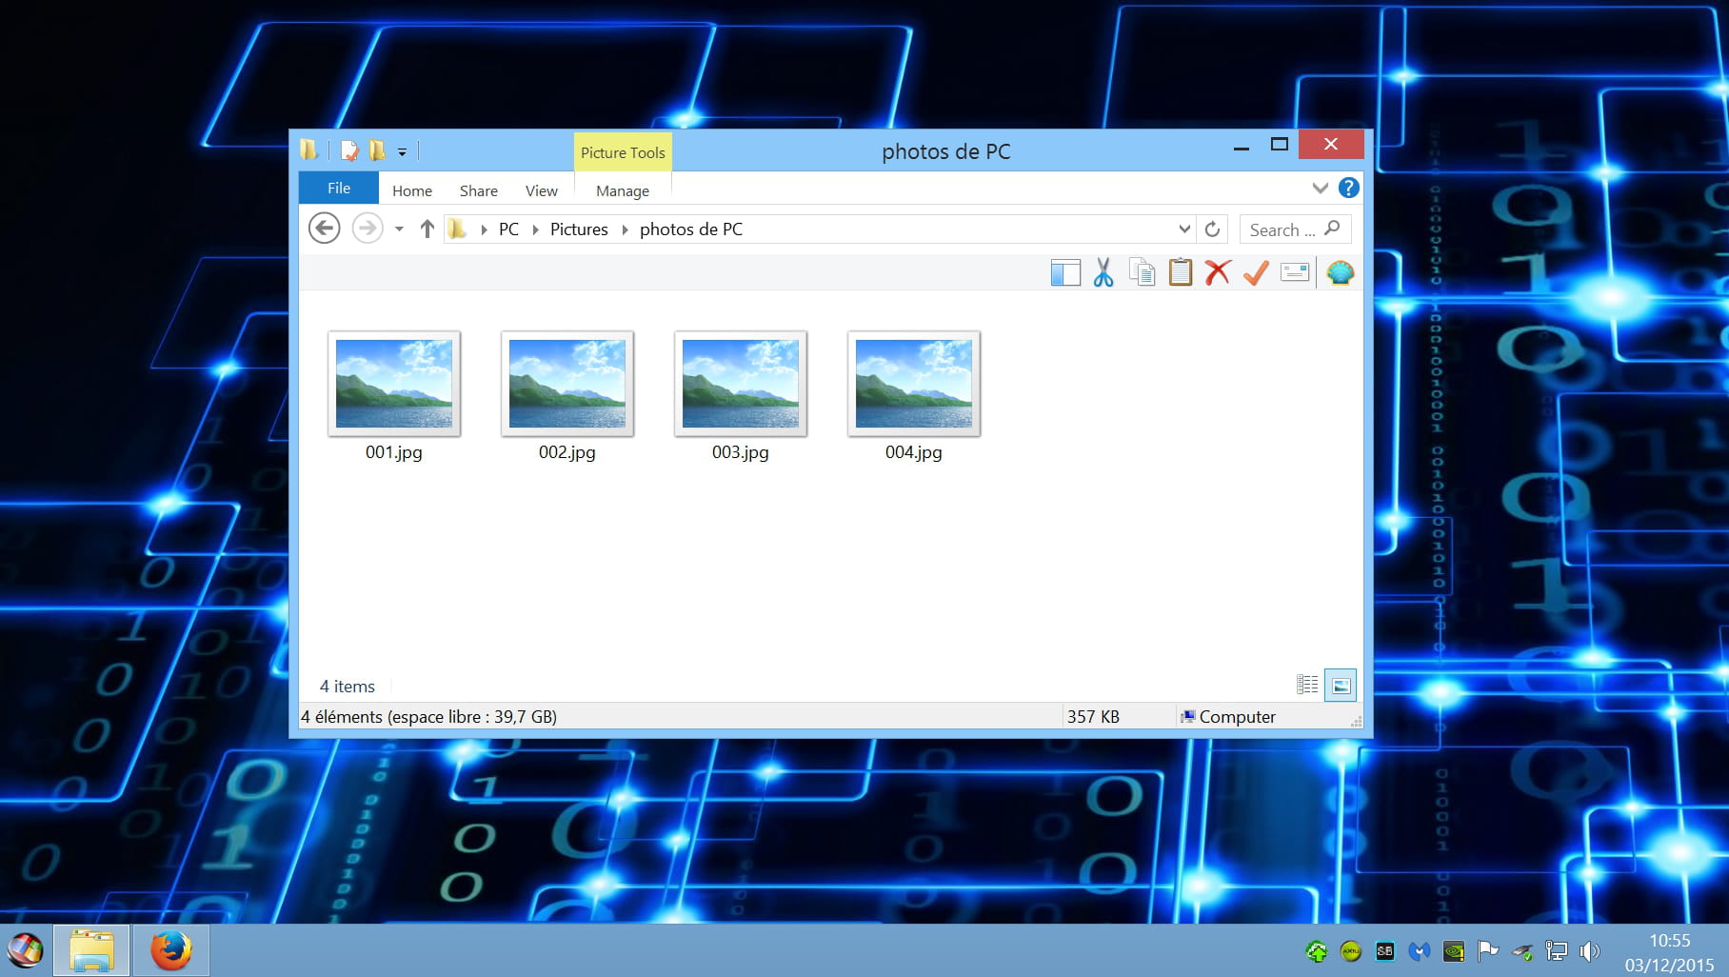Switch to large thumbnails view
Viewport: 1729px width, 977px height.
[1341, 685]
